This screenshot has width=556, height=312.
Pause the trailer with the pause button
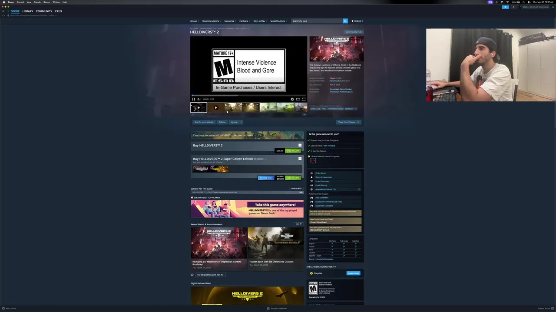pyautogui.click(x=194, y=99)
